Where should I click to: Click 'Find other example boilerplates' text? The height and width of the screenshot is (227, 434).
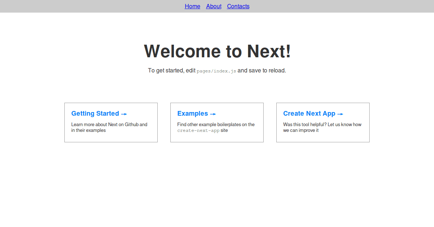208,125
